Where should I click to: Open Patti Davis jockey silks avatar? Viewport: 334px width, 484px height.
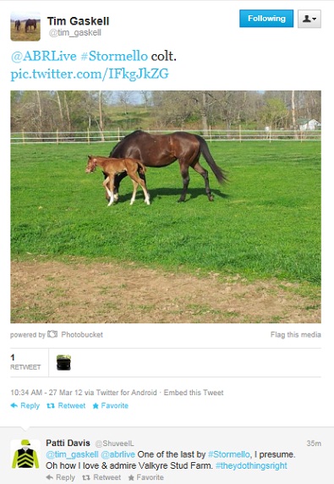25,454
